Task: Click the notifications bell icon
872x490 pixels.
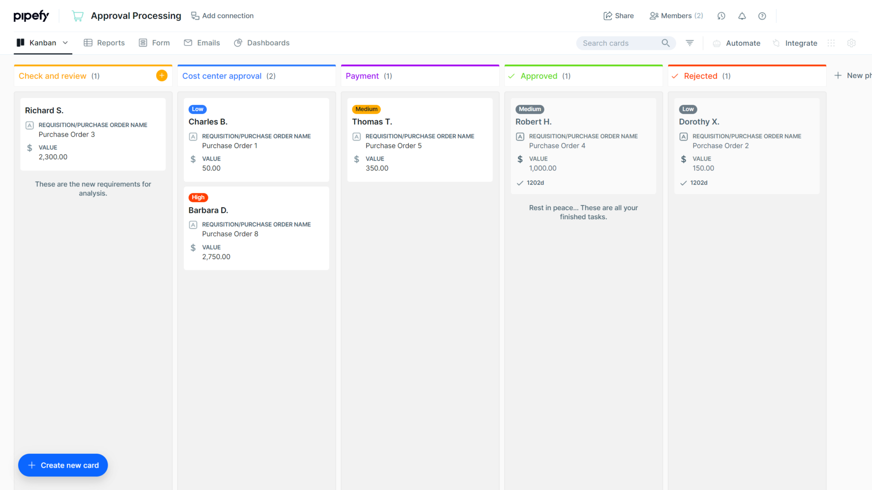Action: (x=742, y=16)
